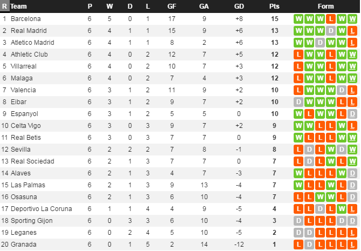The height and width of the screenshot is (251, 361).
Task: Click Barcelona's only loss badge in Form
Action: (331, 19)
